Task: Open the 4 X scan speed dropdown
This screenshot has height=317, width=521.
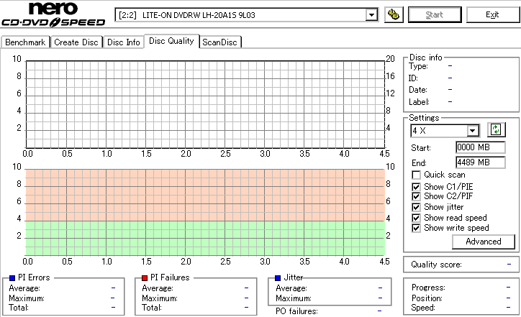Action: (x=472, y=131)
